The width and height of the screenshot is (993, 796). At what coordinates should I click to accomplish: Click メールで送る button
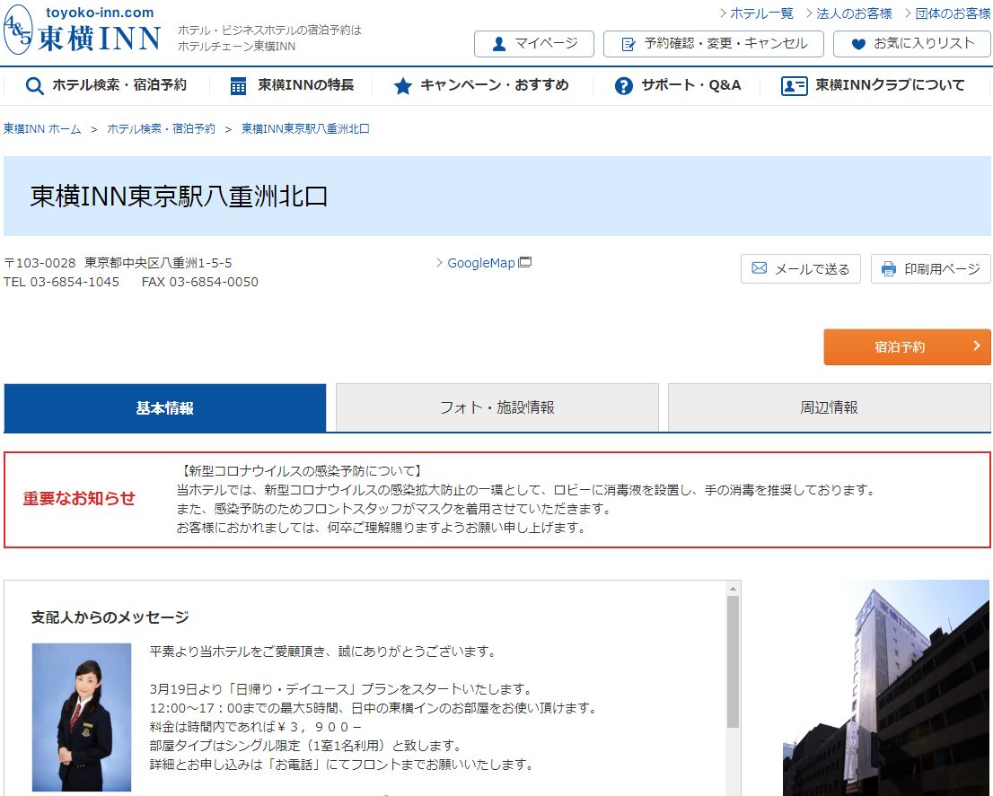801,269
